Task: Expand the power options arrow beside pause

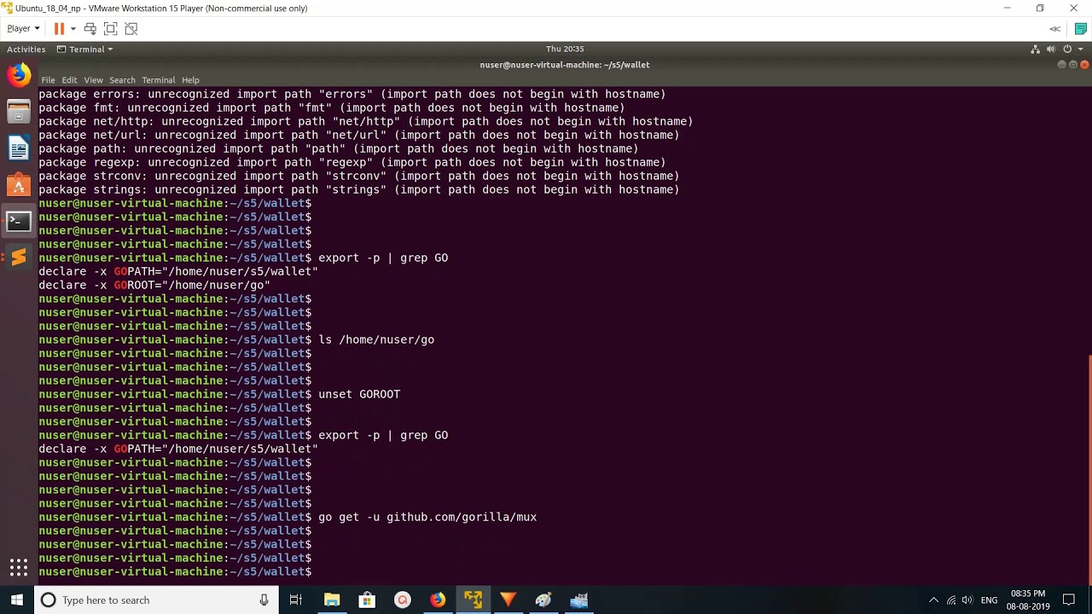Action: [x=73, y=28]
